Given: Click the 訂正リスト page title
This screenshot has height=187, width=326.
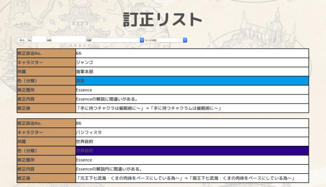Looking at the screenshot, I should (x=162, y=19).
